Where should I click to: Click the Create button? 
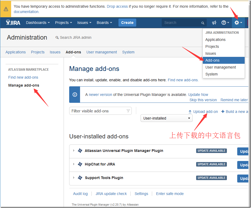[x=127, y=23]
